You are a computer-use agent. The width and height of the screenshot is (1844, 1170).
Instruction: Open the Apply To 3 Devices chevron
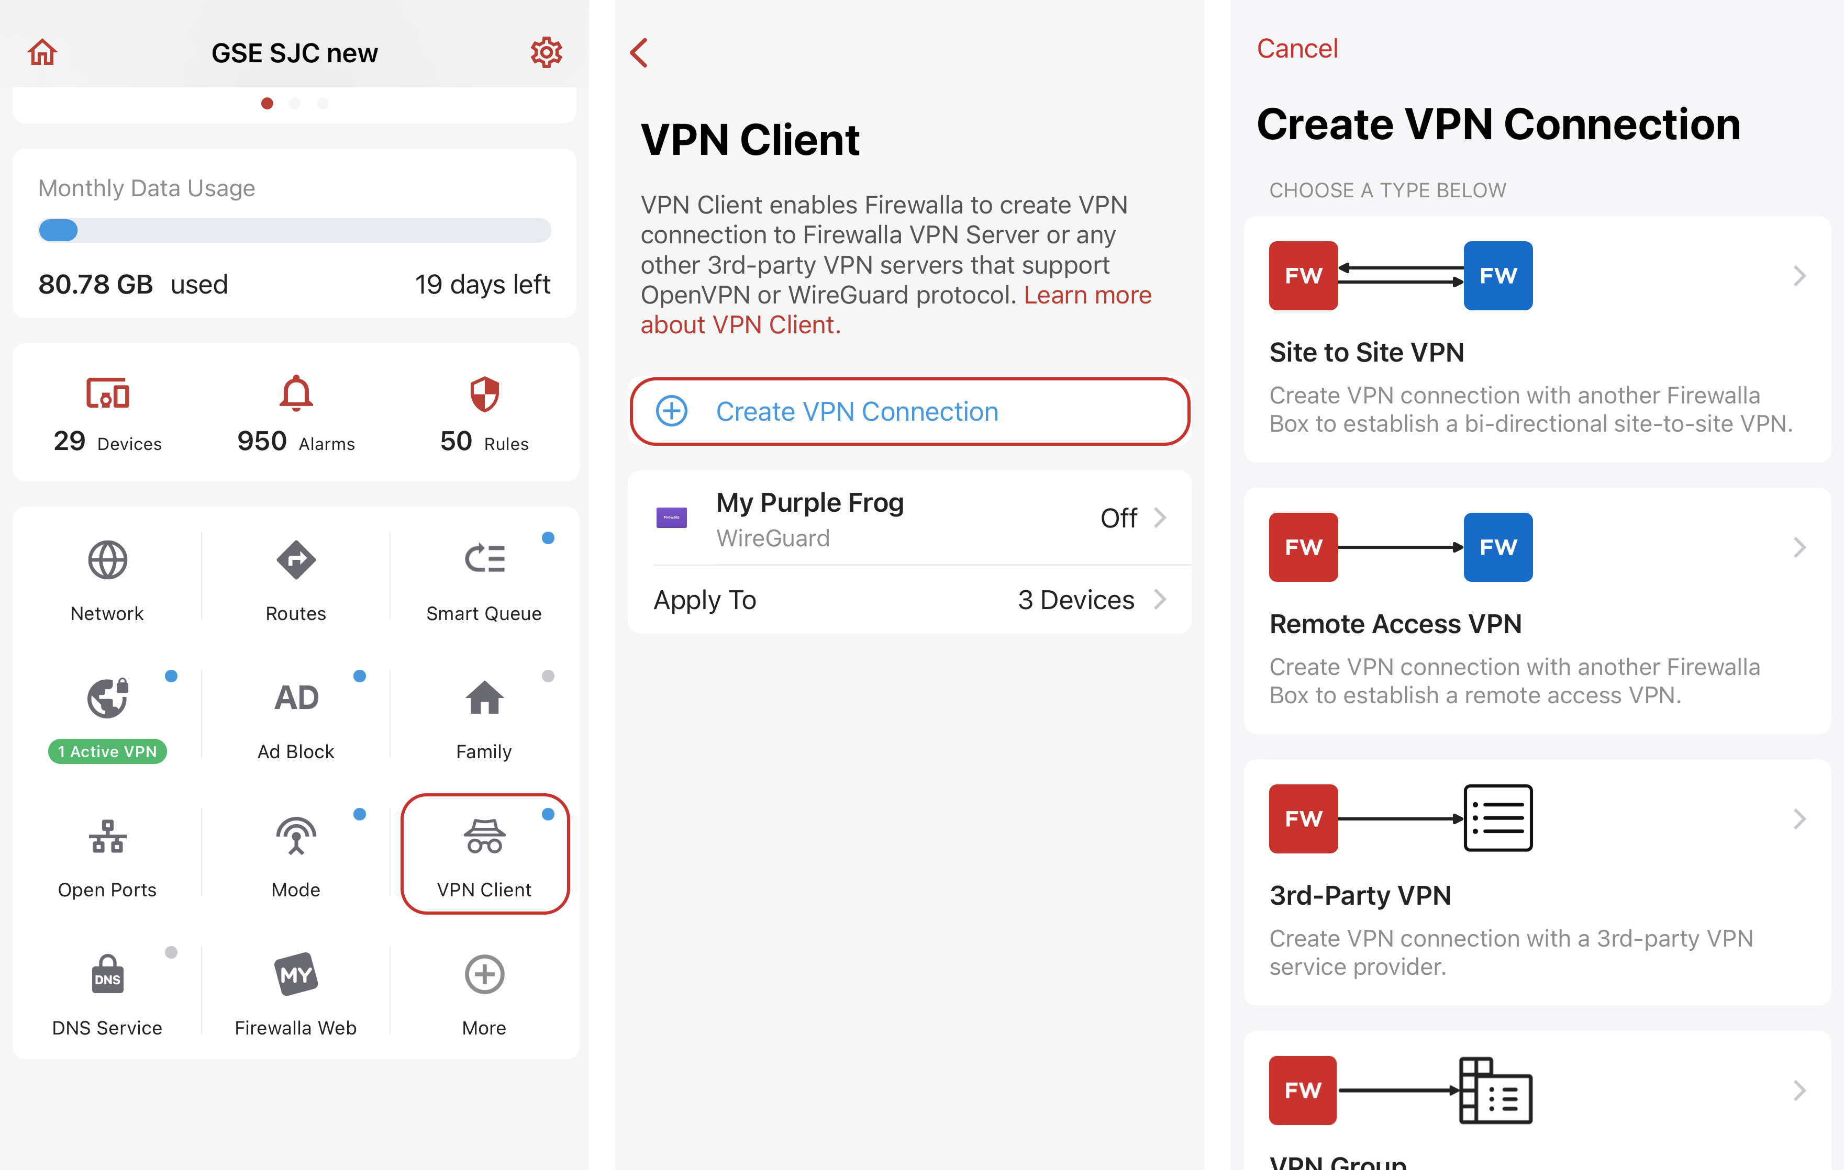tap(1160, 599)
